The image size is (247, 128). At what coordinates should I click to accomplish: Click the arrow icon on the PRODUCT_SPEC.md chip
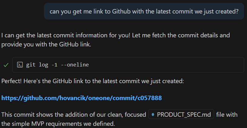(153, 115)
